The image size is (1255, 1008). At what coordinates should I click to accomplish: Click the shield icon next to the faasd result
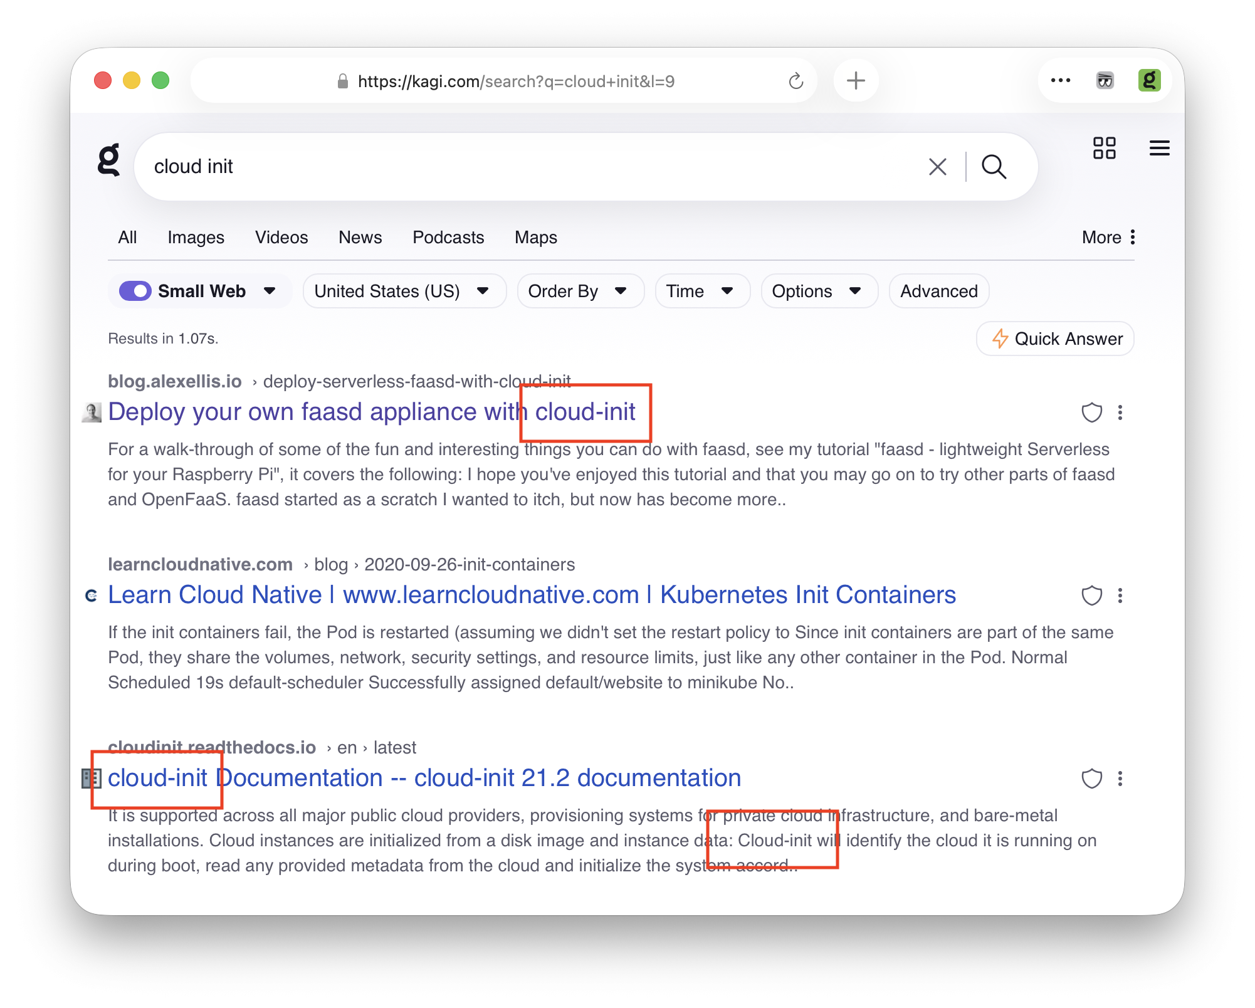1091,412
